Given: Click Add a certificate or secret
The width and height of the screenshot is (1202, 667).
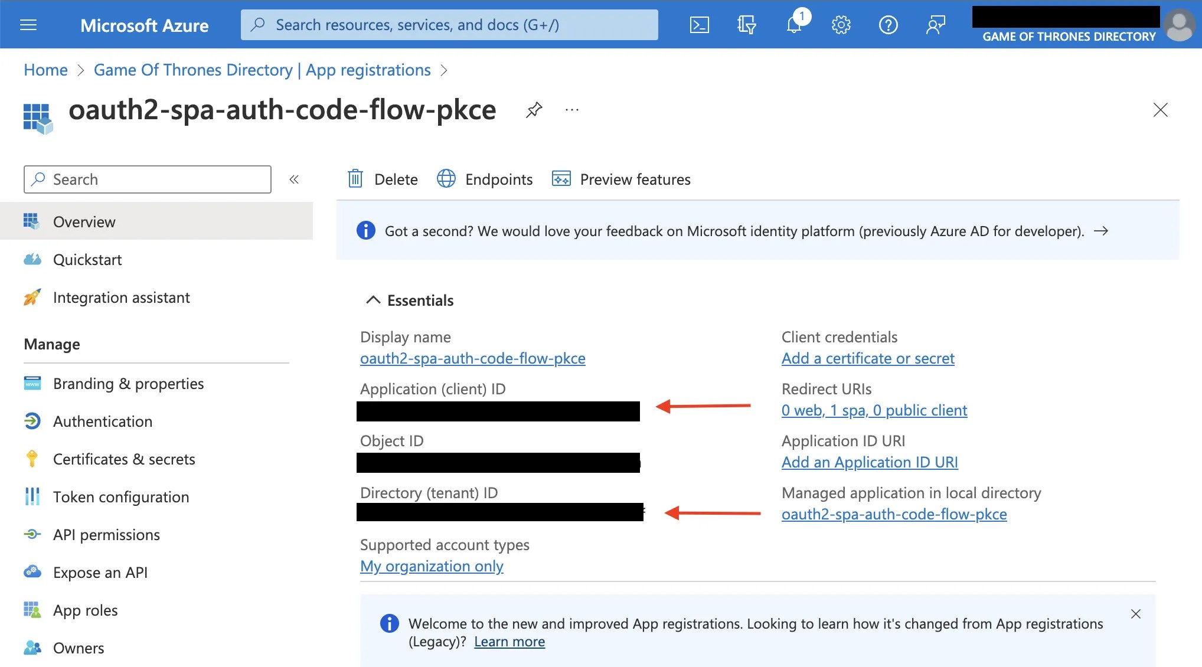Looking at the screenshot, I should coord(868,358).
